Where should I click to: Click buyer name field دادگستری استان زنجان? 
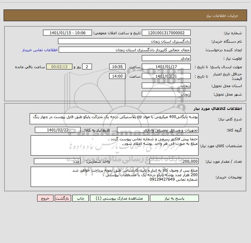click(124, 41)
